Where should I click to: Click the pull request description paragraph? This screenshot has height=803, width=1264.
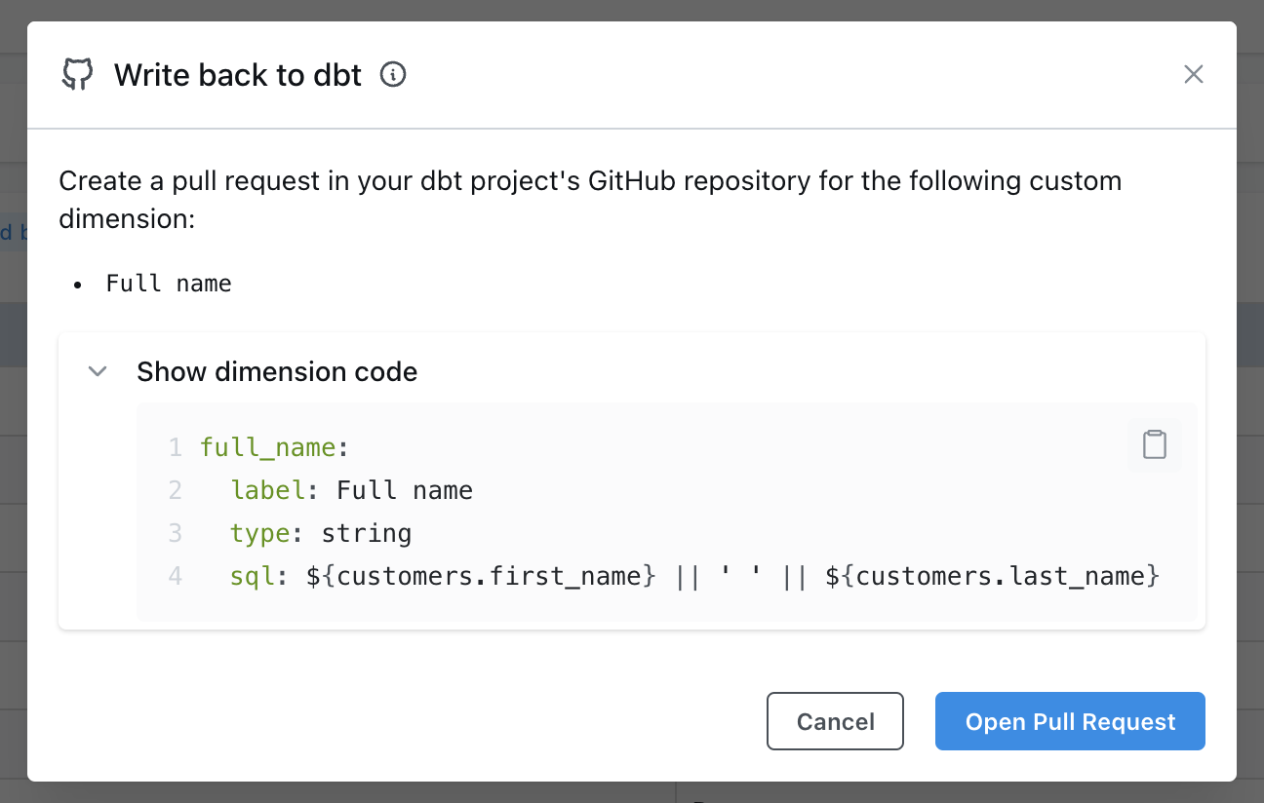coord(589,200)
